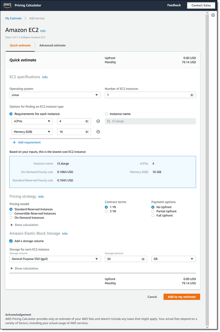Expand Show calculation under Pricing strategy
220x332 pixels.
[x=26, y=225]
